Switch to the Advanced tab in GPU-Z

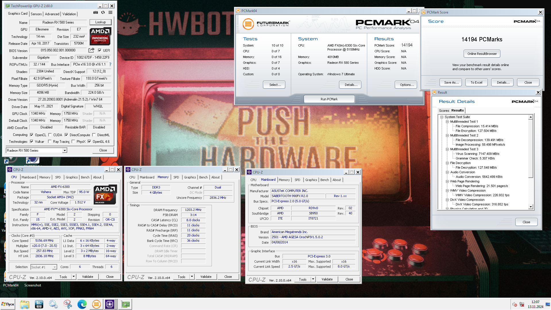point(52,14)
